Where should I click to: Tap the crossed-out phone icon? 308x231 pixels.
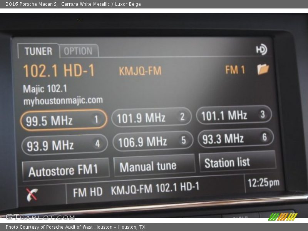[32, 195]
